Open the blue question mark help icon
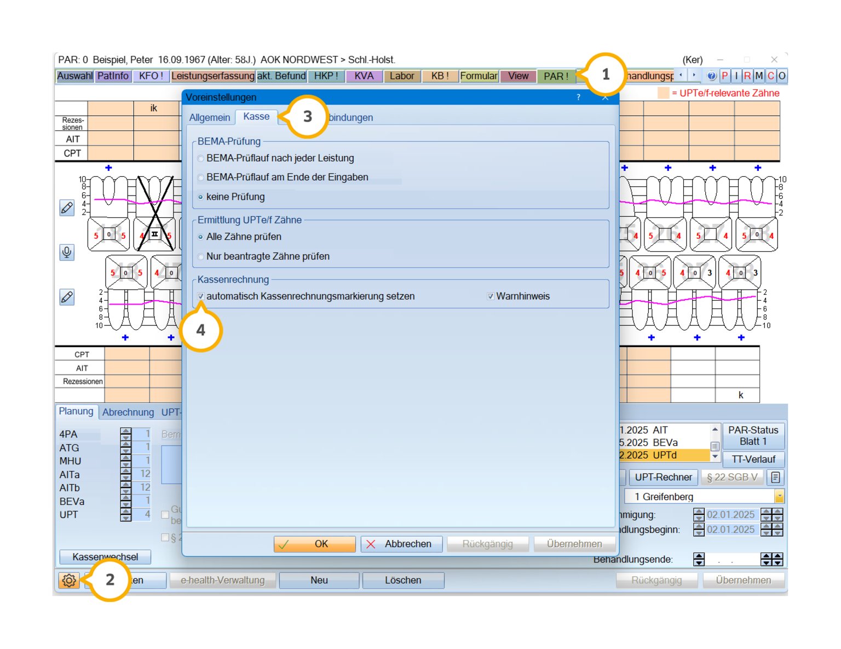 [x=711, y=76]
